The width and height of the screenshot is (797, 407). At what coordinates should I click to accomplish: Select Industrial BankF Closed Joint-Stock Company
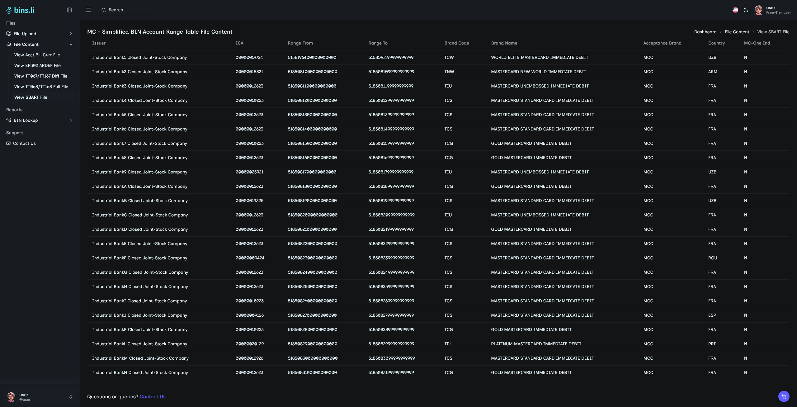click(140, 258)
